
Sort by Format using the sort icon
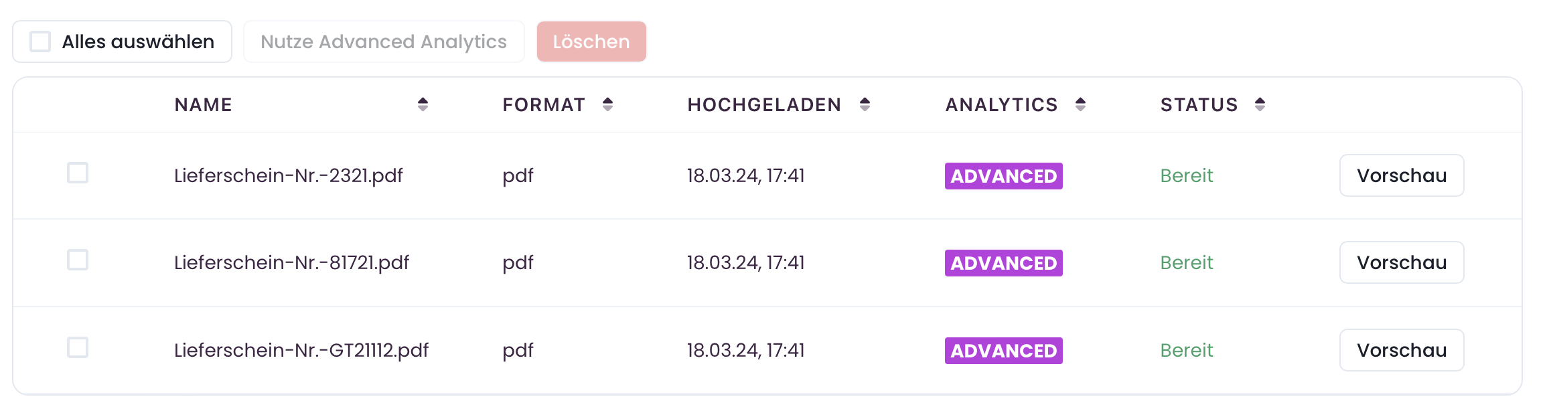(607, 104)
